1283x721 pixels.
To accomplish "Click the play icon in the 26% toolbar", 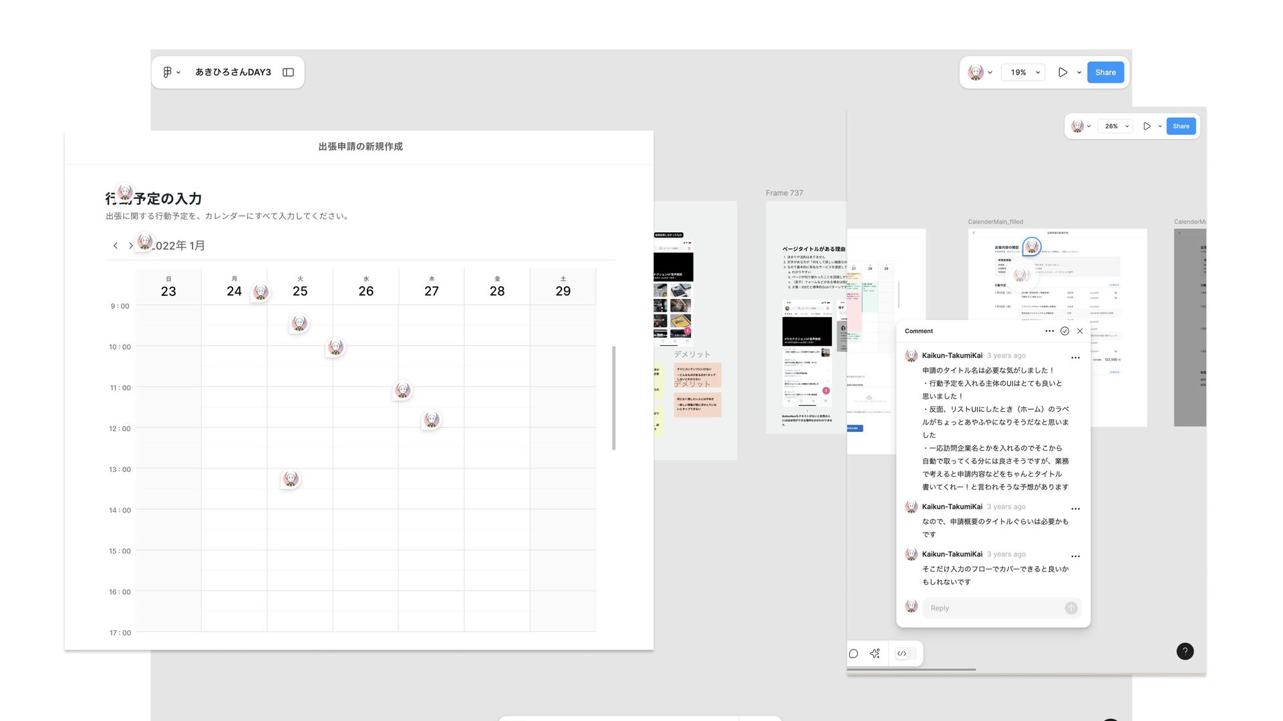I will [1147, 126].
